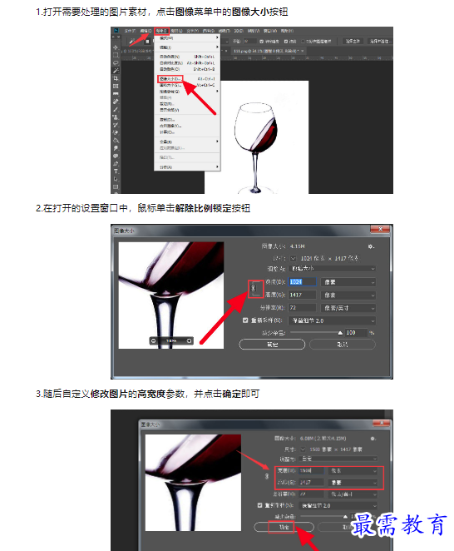Click 取消 Cancel in step 2 dialog
The image size is (454, 551).
pyautogui.click(x=343, y=345)
